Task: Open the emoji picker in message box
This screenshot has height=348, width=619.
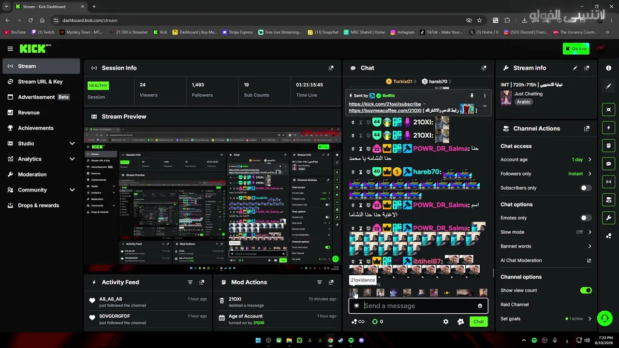Action: tap(480, 306)
